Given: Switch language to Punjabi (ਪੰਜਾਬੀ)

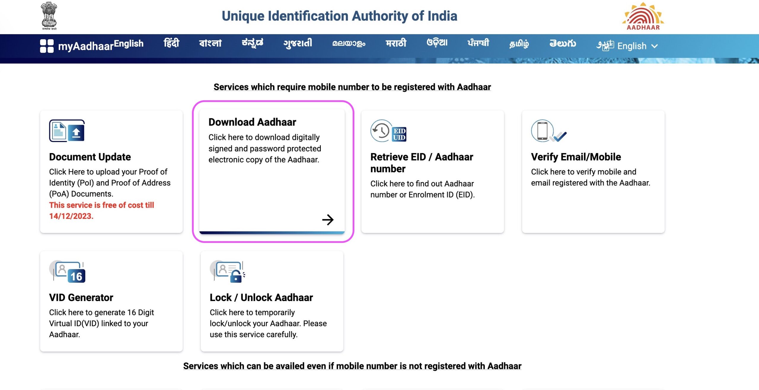Looking at the screenshot, I should (x=478, y=43).
